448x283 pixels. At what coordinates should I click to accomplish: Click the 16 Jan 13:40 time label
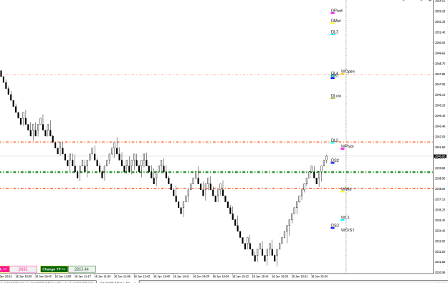point(162,277)
